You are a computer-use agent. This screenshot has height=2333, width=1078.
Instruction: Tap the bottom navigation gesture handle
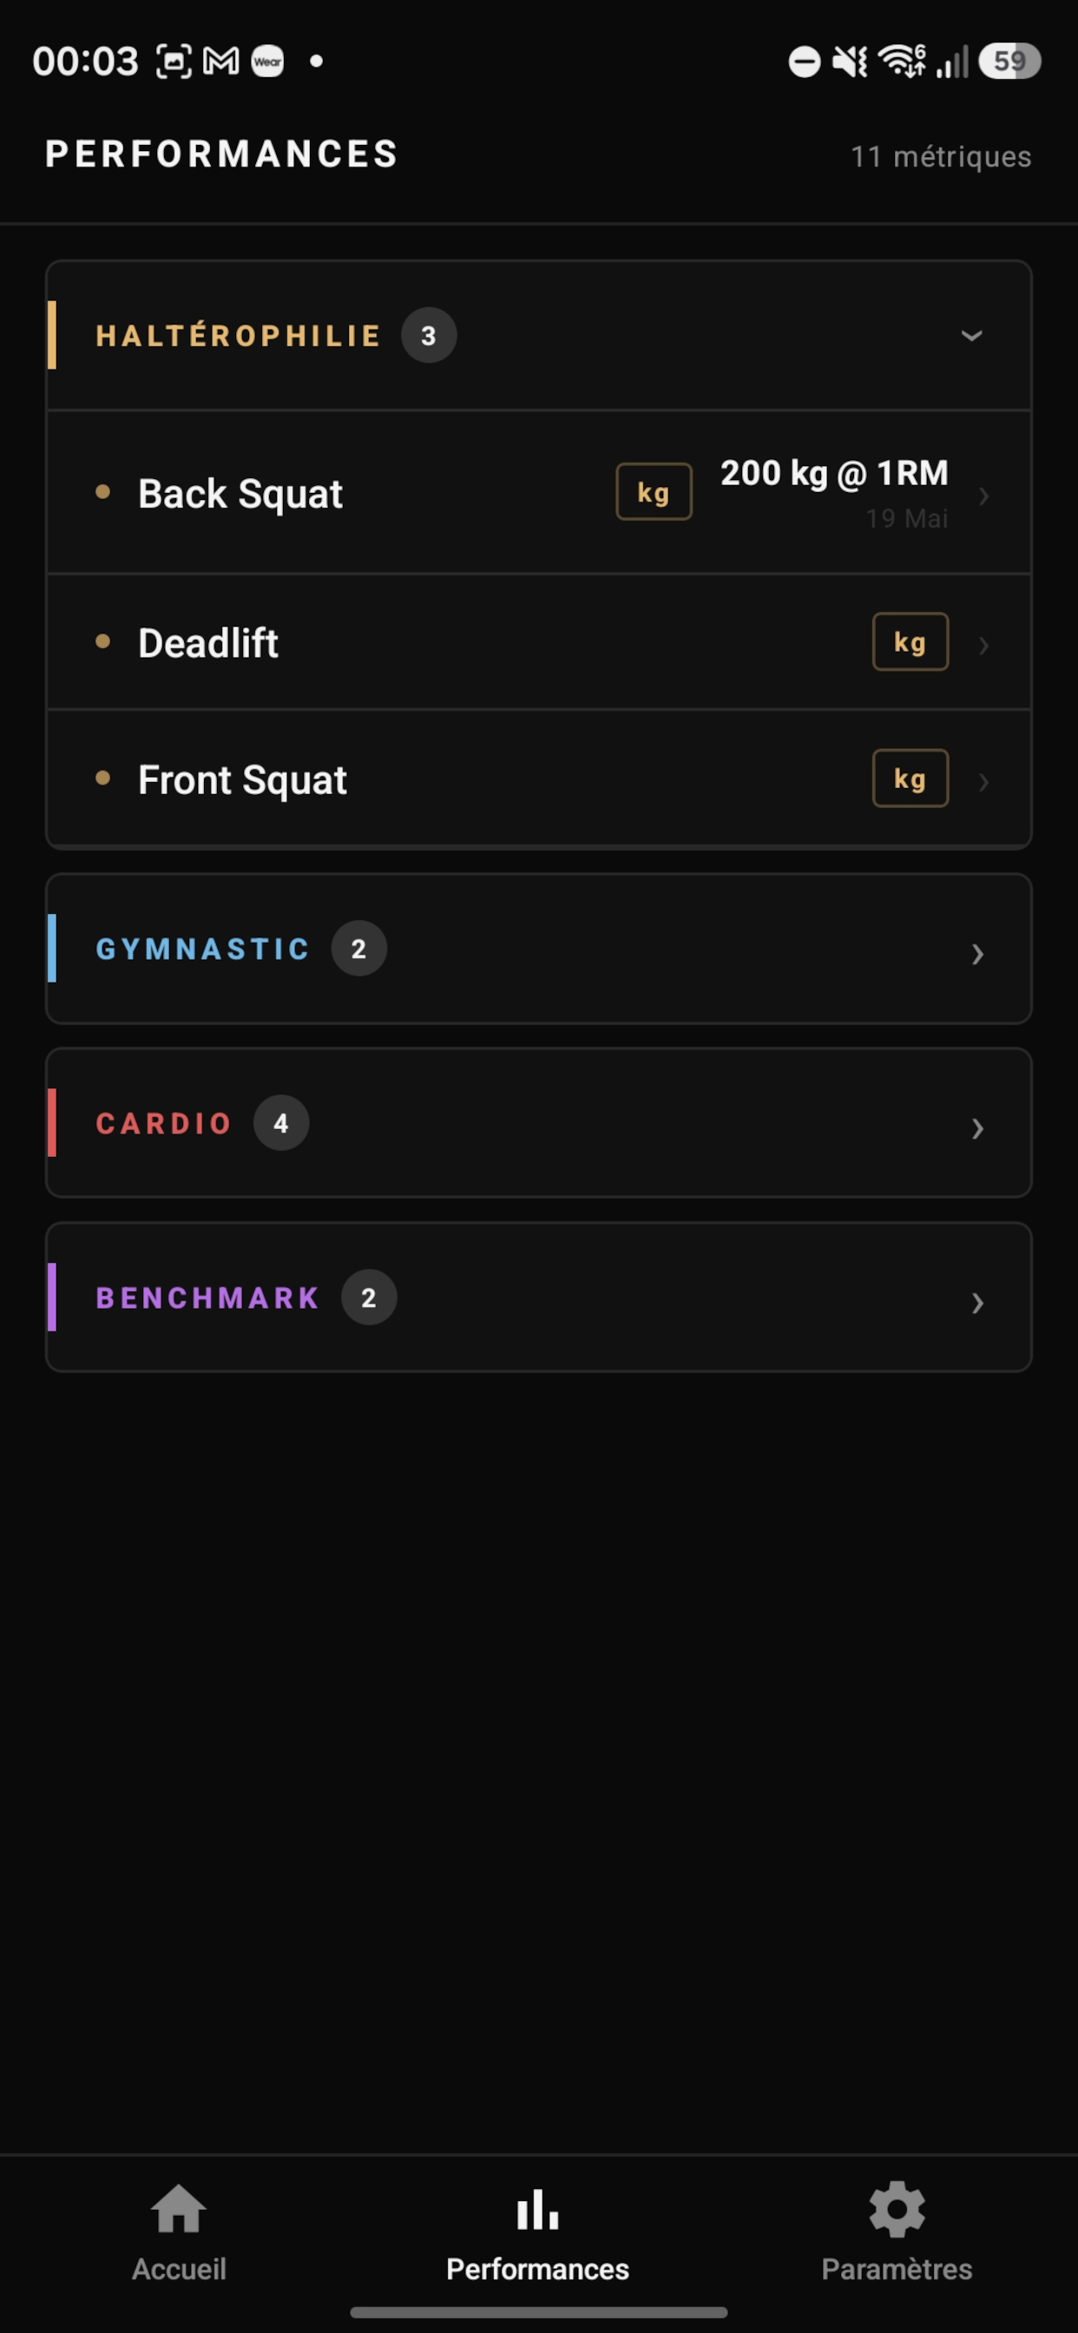coord(539,2312)
